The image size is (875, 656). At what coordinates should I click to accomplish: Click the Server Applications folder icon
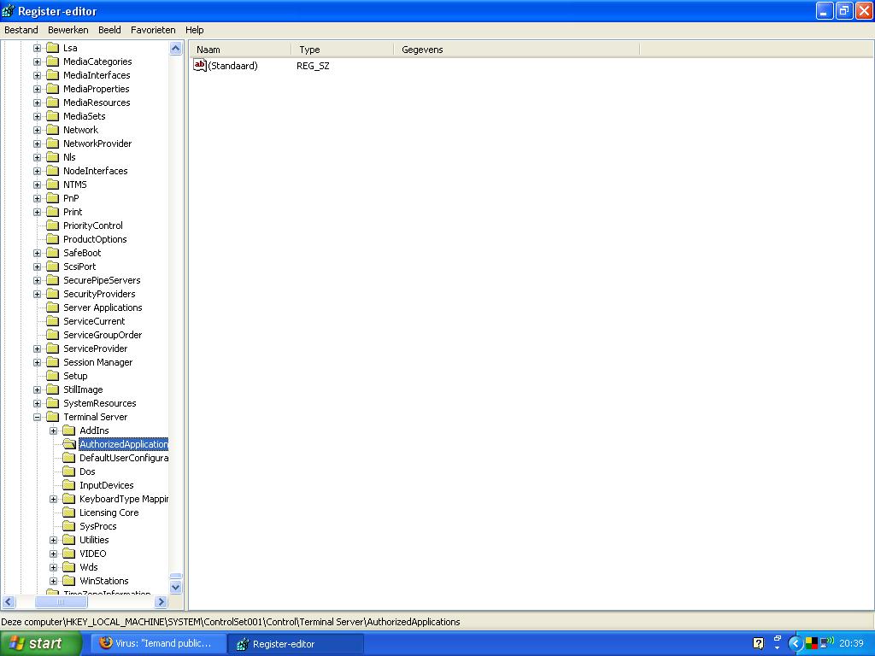(52, 307)
